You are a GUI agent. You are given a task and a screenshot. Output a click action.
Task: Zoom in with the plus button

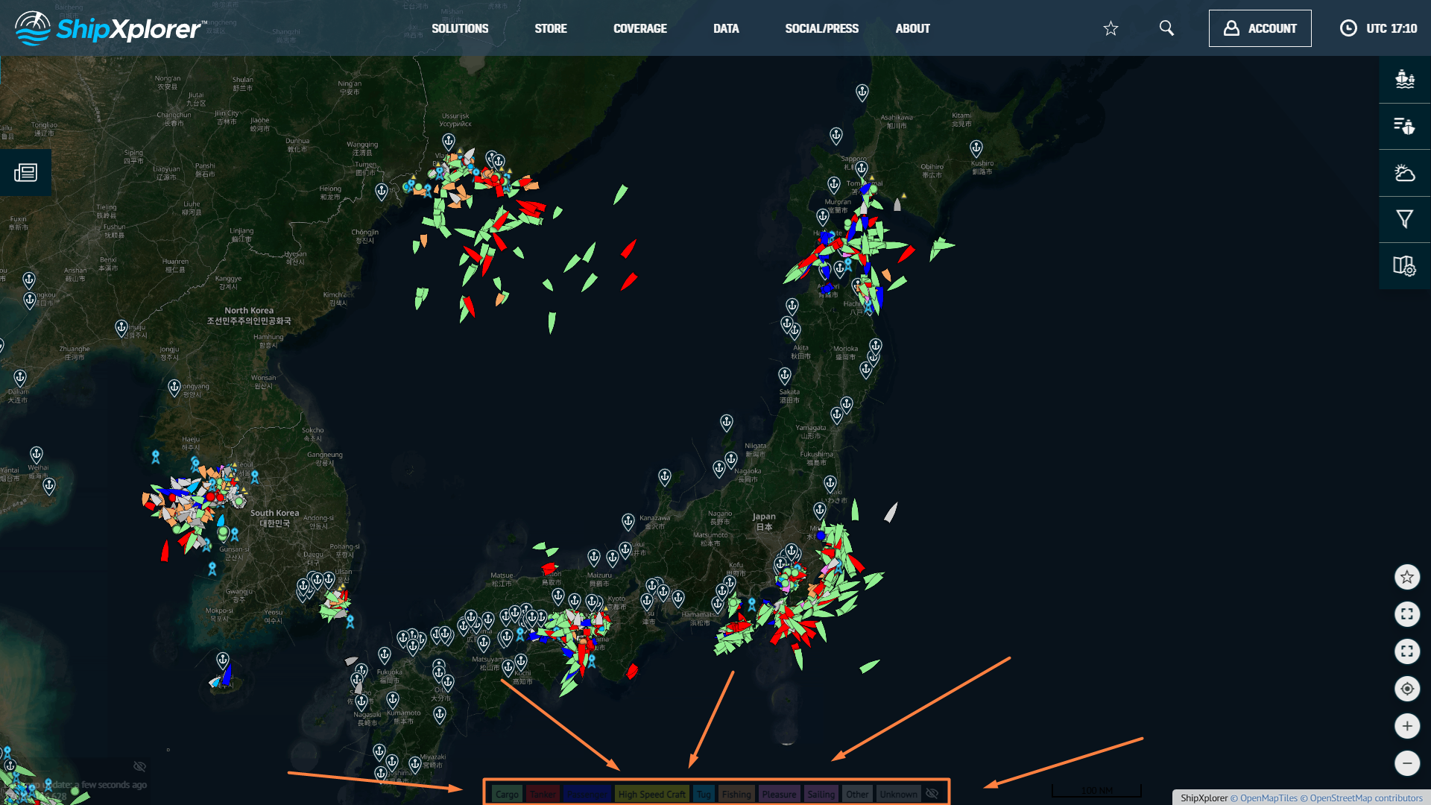1406,726
